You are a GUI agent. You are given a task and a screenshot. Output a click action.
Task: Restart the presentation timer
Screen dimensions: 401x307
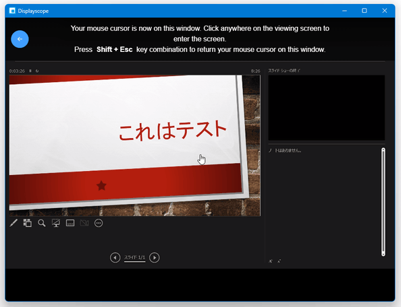point(37,71)
